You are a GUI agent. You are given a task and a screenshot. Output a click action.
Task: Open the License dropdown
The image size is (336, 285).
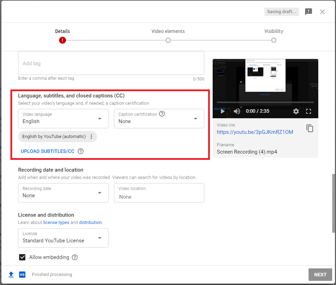(63, 238)
